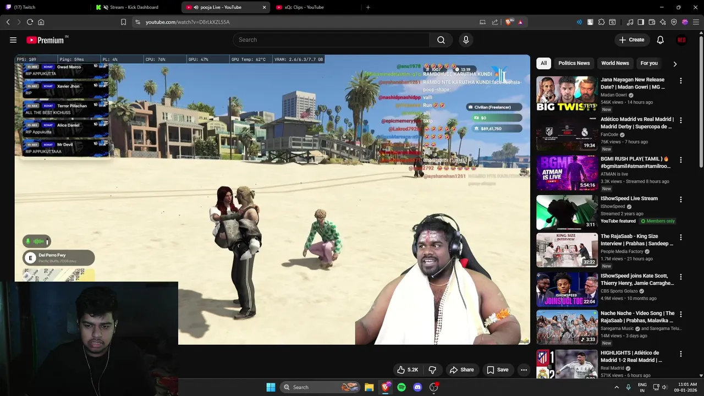704x396 pixels.
Task: Bookmark this page with the bookmark icon
Action: point(123,22)
